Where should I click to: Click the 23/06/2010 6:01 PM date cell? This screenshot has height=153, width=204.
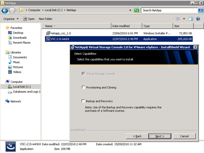pyautogui.click(x=125, y=33)
